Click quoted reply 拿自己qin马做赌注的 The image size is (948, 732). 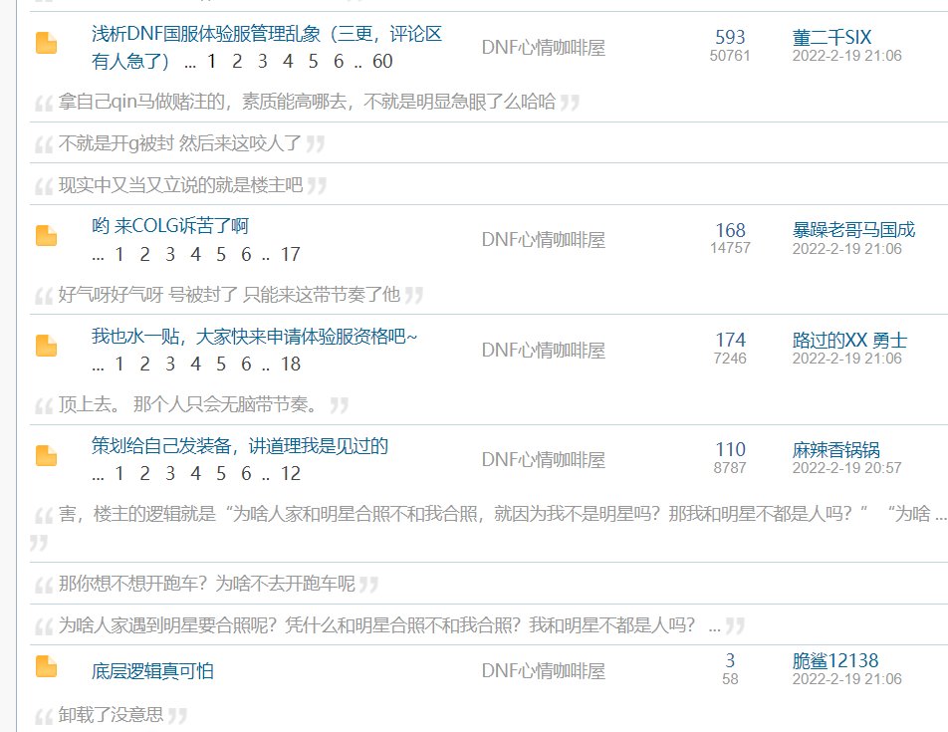pyautogui.click(x=307, y=102)
